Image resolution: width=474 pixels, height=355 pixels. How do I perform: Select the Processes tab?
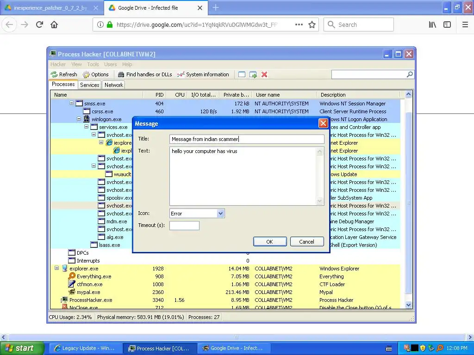point(63,84)
